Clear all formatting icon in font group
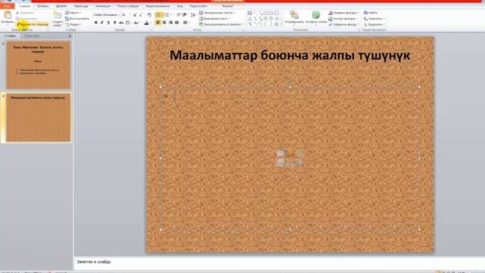The width and height of the screenshot is (485, 273). (150, 15)
